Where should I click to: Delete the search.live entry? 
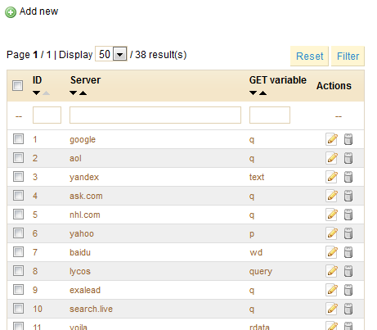(x=348, y=309)
